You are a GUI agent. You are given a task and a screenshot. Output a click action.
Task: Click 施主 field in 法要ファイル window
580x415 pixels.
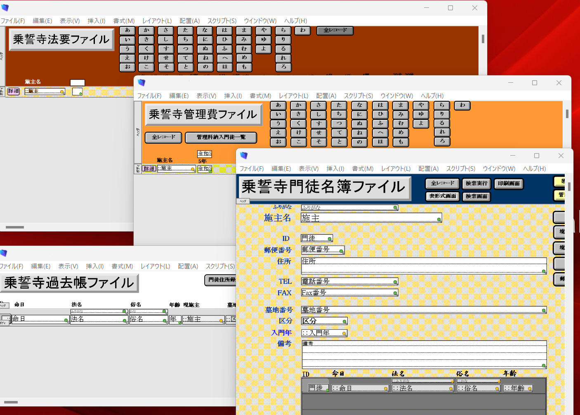(45, 91)
